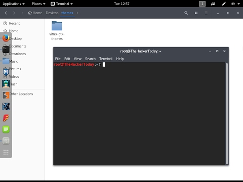Open the terminal Edit menu

click(x=67, y=59)
